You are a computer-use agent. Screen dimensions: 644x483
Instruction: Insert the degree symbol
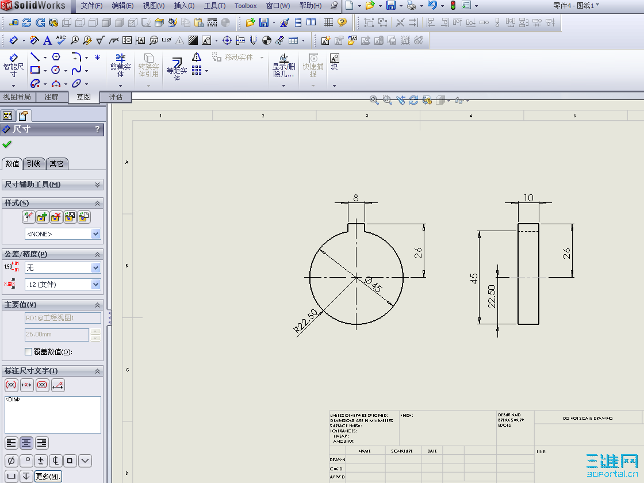pos(27,461)
